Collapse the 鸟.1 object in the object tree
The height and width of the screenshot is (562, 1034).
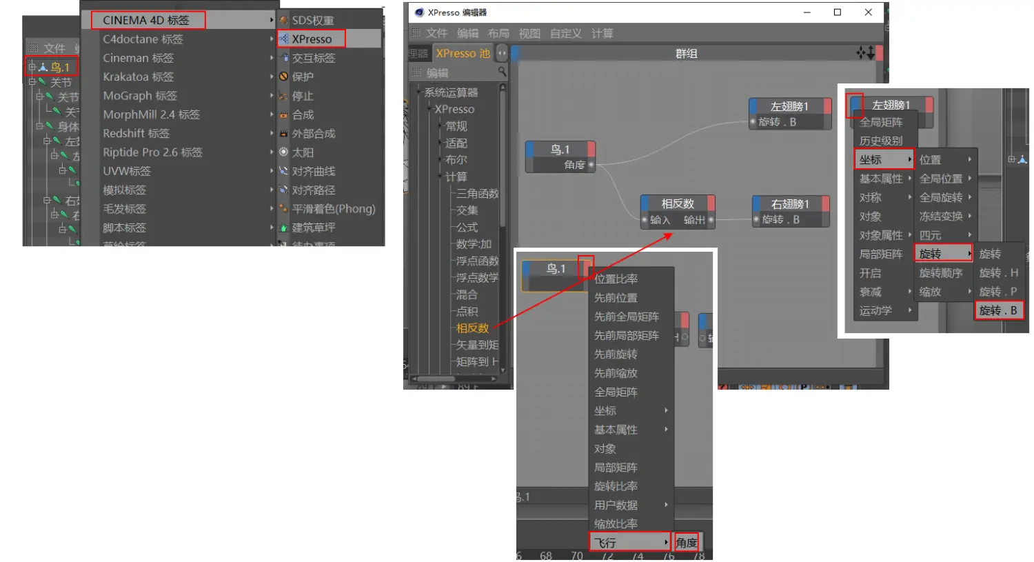pos(32,67)
